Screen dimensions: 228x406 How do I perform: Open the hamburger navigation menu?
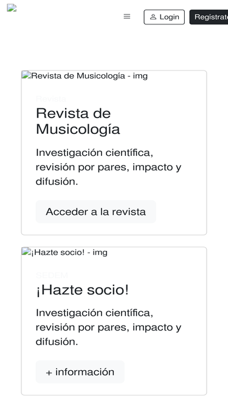click(x=126, y=16)
